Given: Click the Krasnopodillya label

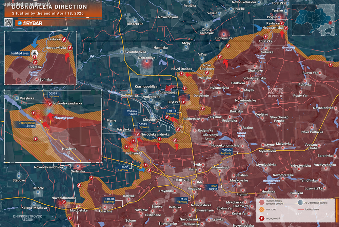Looking at the screenshot, I should click(x=146, y=87).
